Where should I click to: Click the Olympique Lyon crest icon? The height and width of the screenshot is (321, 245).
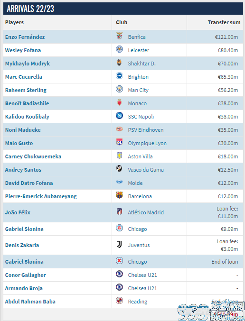pos(119,142)
